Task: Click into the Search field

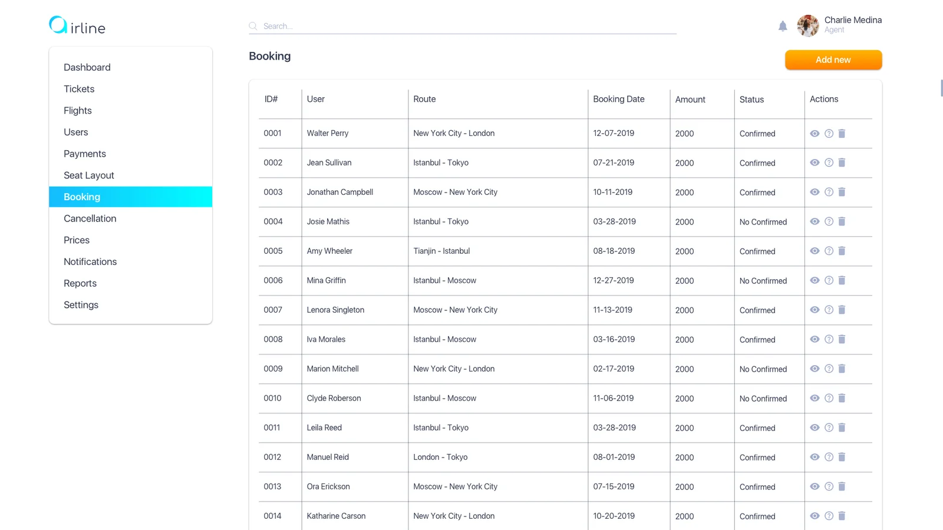Action: tap(466, 26)
